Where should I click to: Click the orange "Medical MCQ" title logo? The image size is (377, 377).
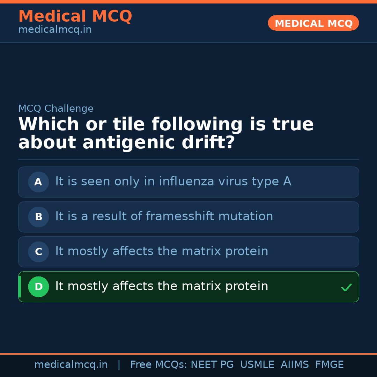pyautogui.click(x=75, y=16)
